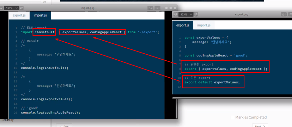292x127 pixels.
Task: Zoom in on the export.png window
Action: [x=196, y=14]
